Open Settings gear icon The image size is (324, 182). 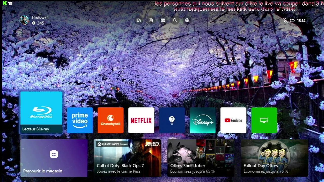(x=187, y=20)
